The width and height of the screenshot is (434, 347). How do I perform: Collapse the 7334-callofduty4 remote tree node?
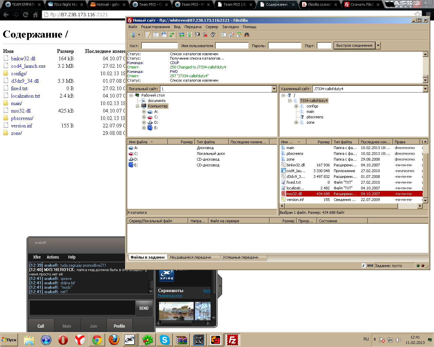290,101
